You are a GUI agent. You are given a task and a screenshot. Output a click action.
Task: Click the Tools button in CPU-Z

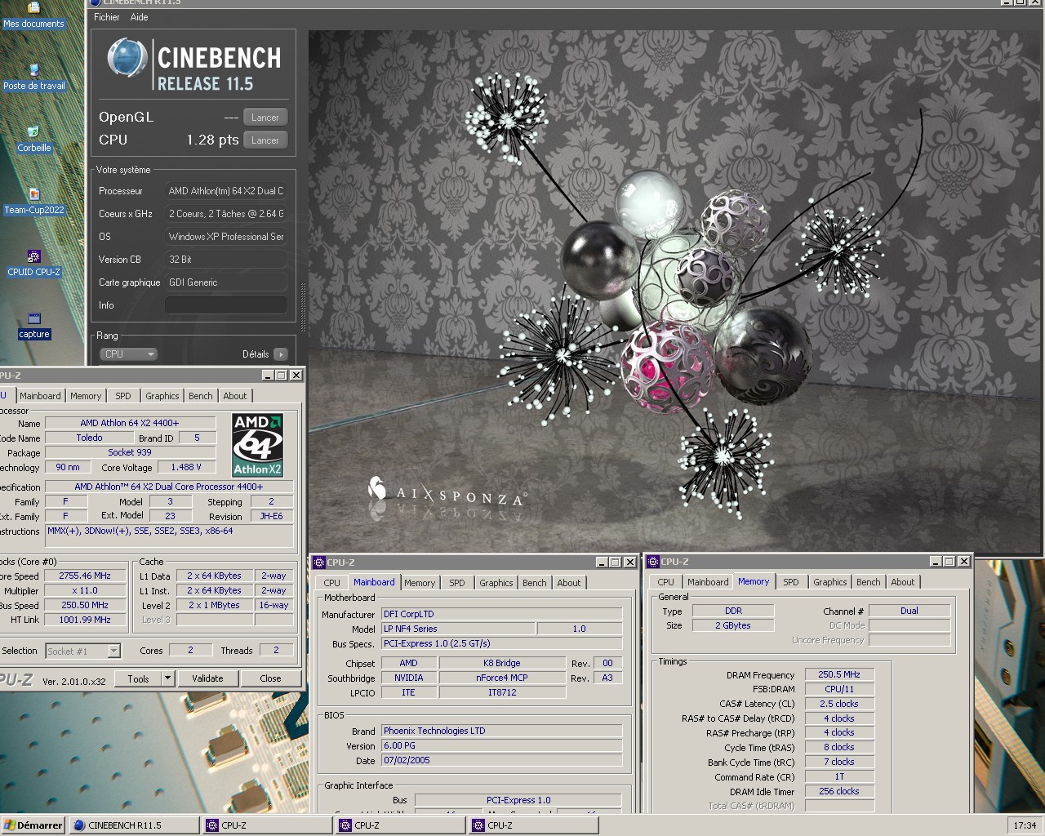pos(138,678)
